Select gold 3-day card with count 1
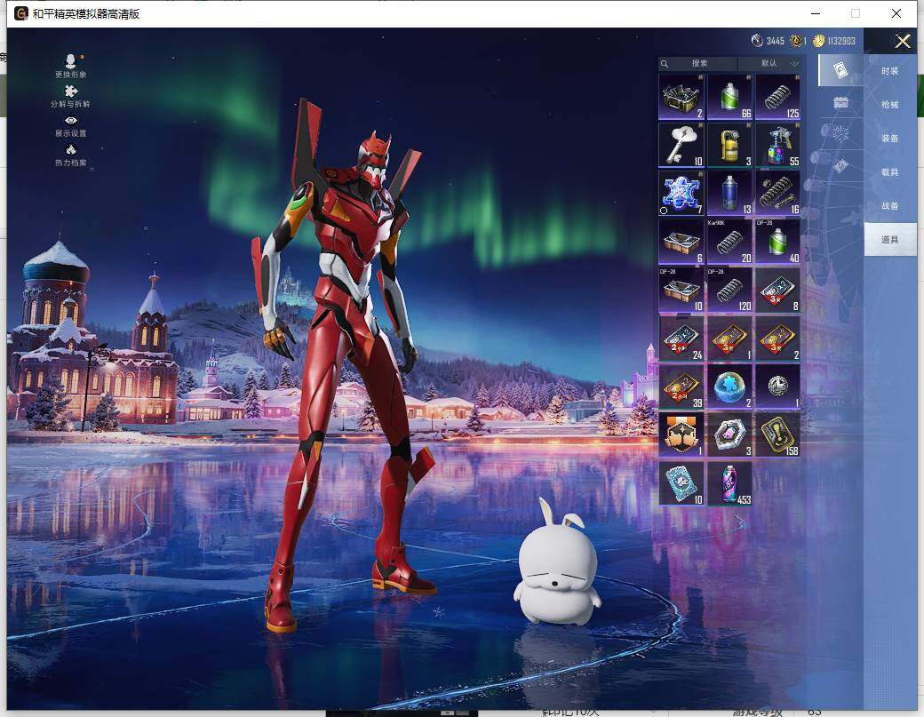 point(729,339)
